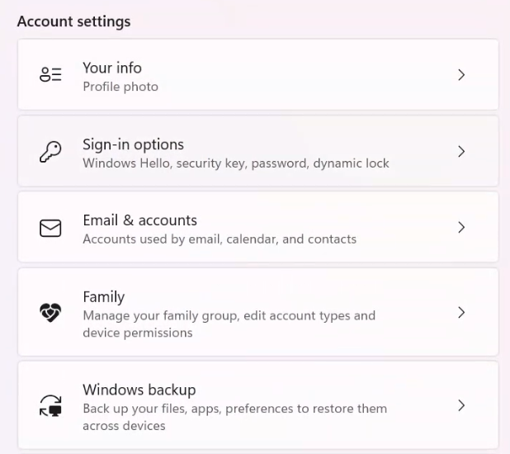Viewport: 510px width, 454px height.
Task: Click the Windows backup sync icon
Action: pos(50,405)
